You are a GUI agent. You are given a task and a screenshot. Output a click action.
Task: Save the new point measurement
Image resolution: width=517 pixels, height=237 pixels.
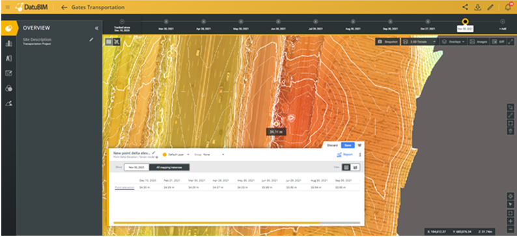348,145
